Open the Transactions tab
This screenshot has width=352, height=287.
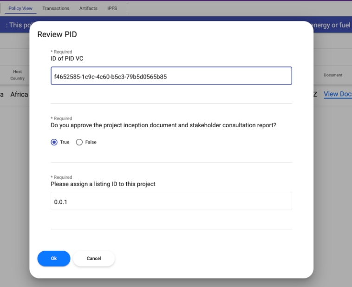point(56,8)
